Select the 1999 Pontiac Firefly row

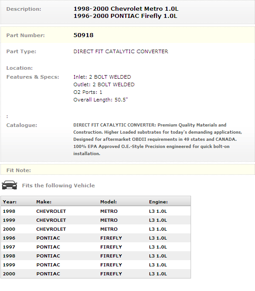pyautogui.click(x=96, y=265)
